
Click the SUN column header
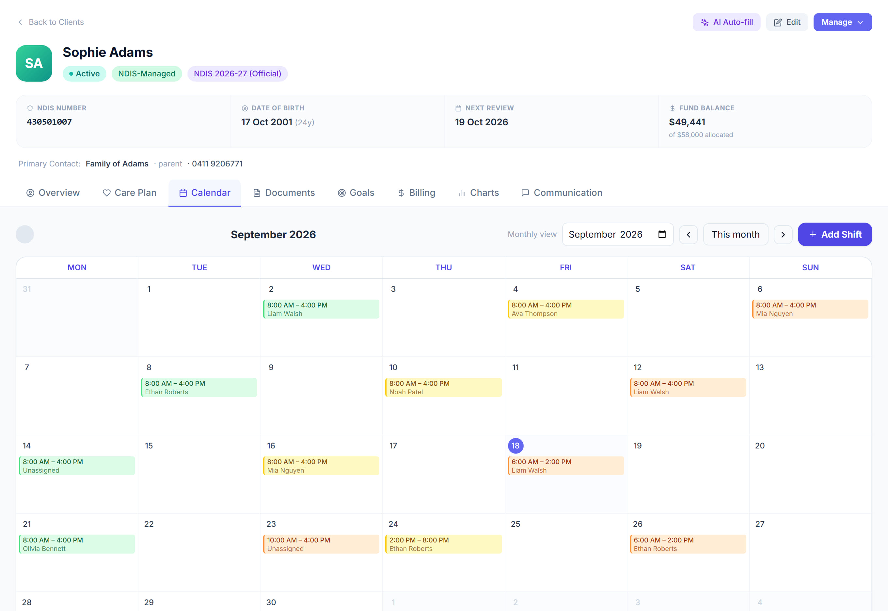pyautogui.click(x=810, y=268)
